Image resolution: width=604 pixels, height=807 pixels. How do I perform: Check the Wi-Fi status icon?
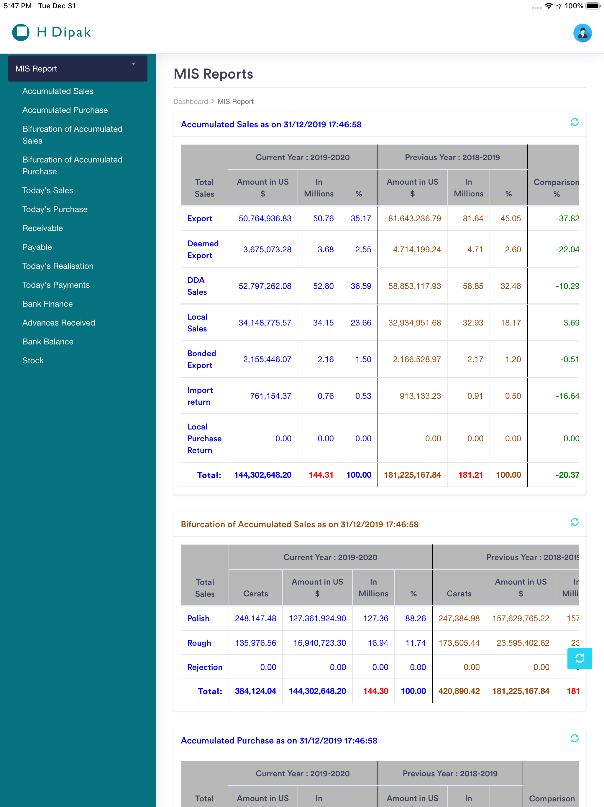coord(548,6)
